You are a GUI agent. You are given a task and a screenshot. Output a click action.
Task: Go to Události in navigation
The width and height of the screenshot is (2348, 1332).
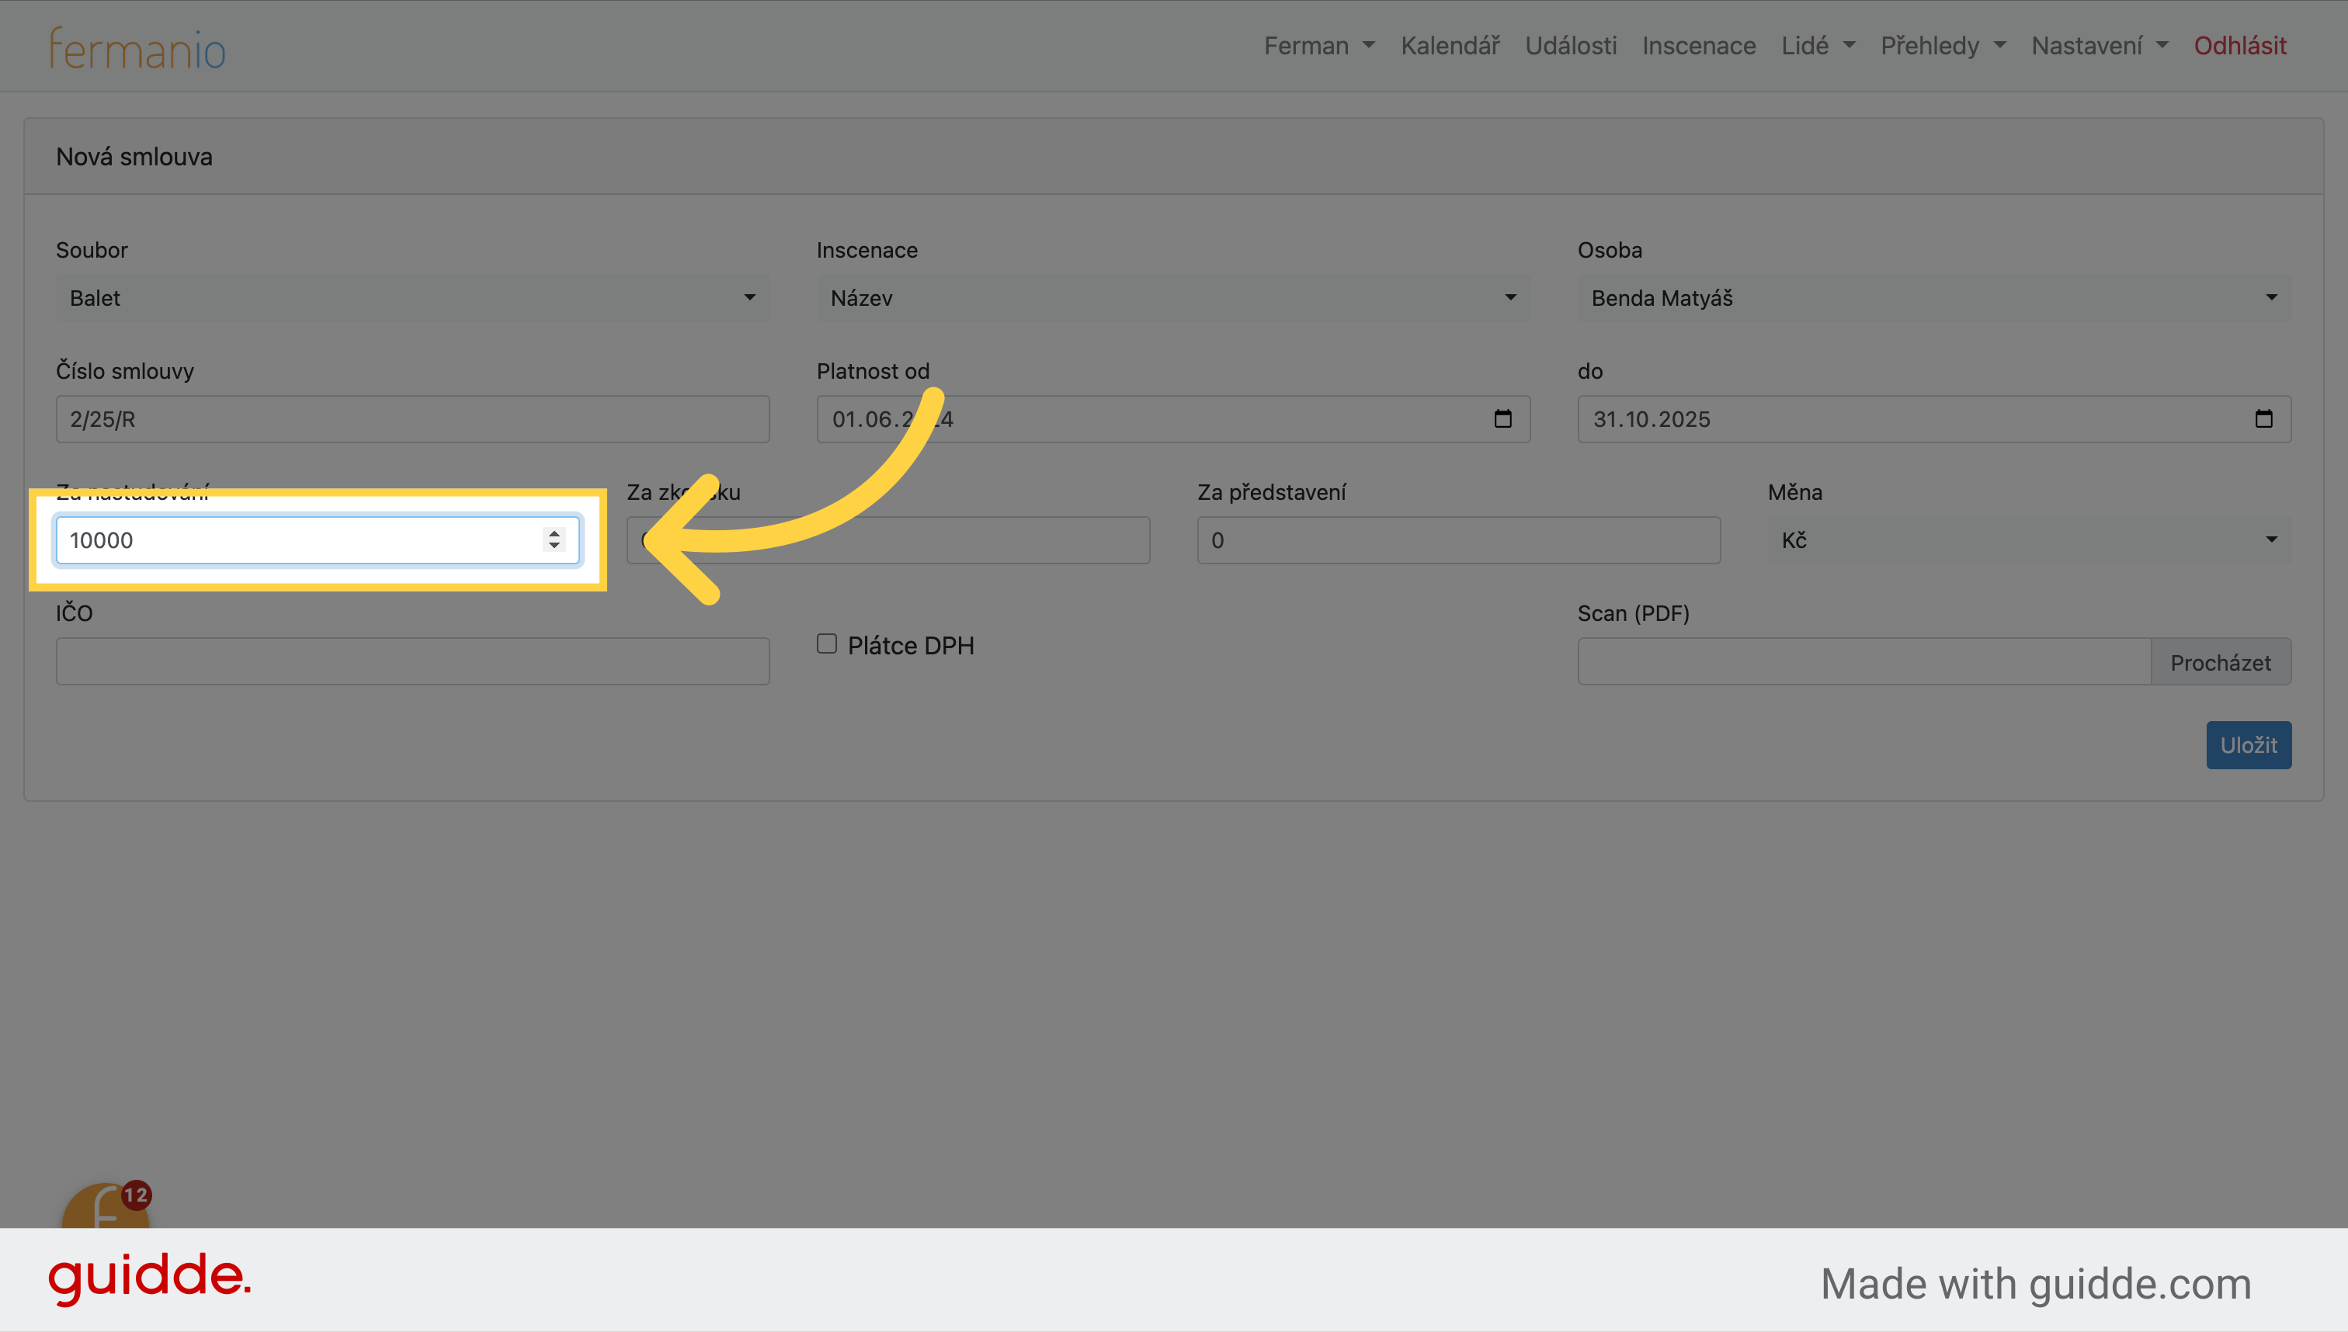click(x=1571, y=46)
